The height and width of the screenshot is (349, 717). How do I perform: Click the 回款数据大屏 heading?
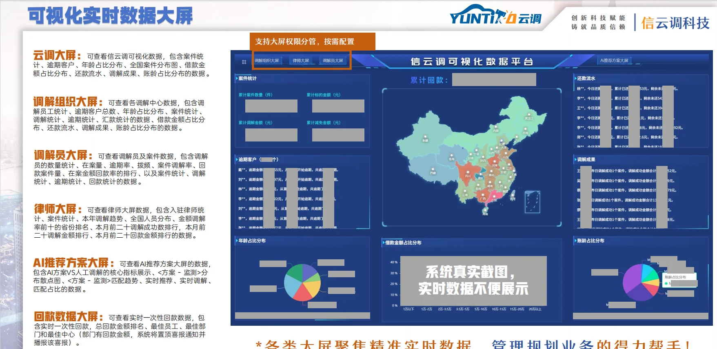coord(67,316)
